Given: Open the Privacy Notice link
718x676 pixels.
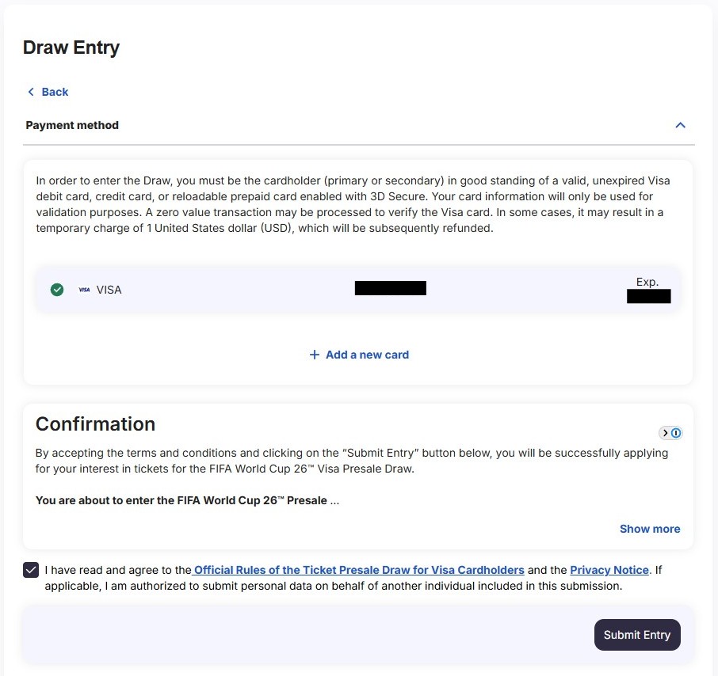Looking at the screenshot, I should [x=609, y=570].
